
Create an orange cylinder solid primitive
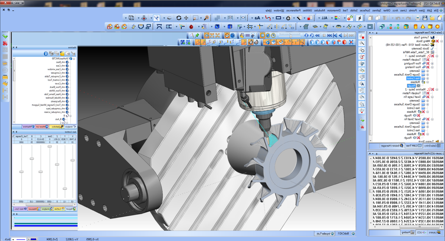(x=416, y=27)
